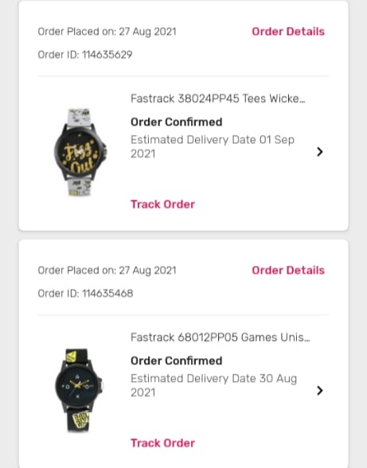The width and height of the screenshot is (367, 468).
Task: View the black Games watch thumbnail
Action: coord(79,390)
